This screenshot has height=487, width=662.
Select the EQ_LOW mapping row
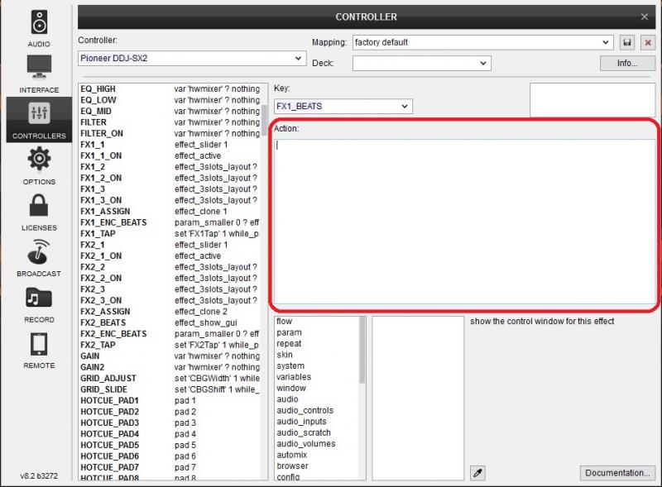click(170, 100)
